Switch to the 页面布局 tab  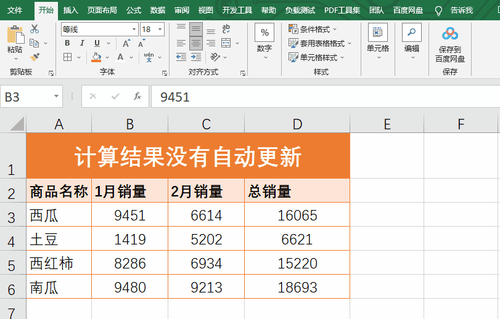(x=102, y=10)
